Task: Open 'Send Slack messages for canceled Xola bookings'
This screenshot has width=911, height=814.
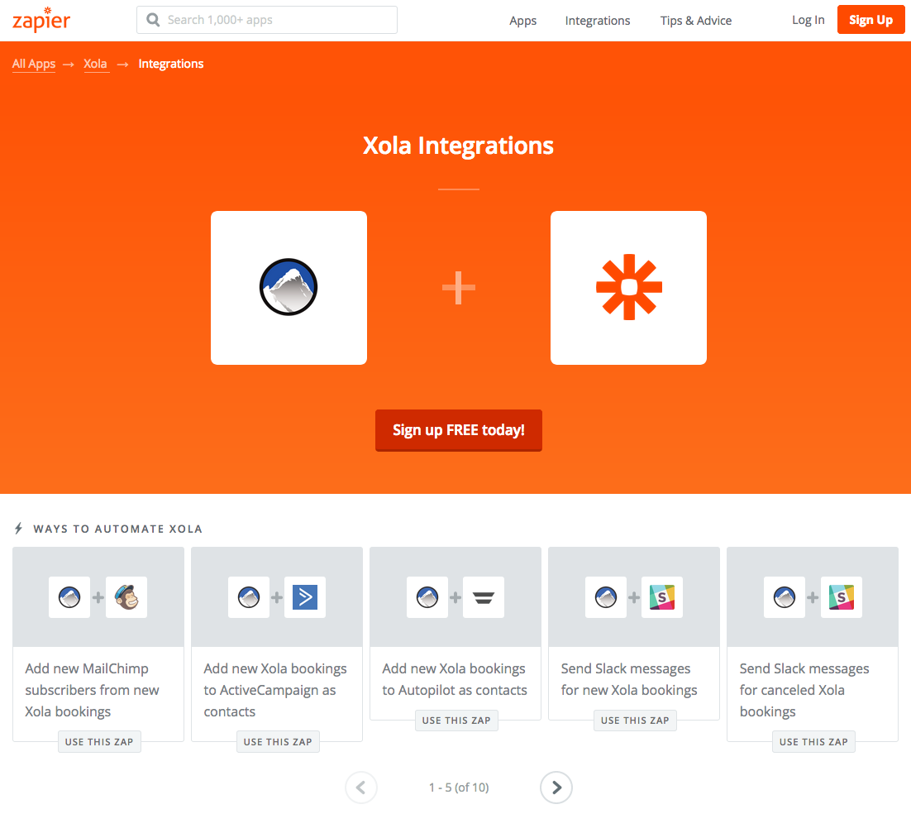Action: (x=804, y=690)
